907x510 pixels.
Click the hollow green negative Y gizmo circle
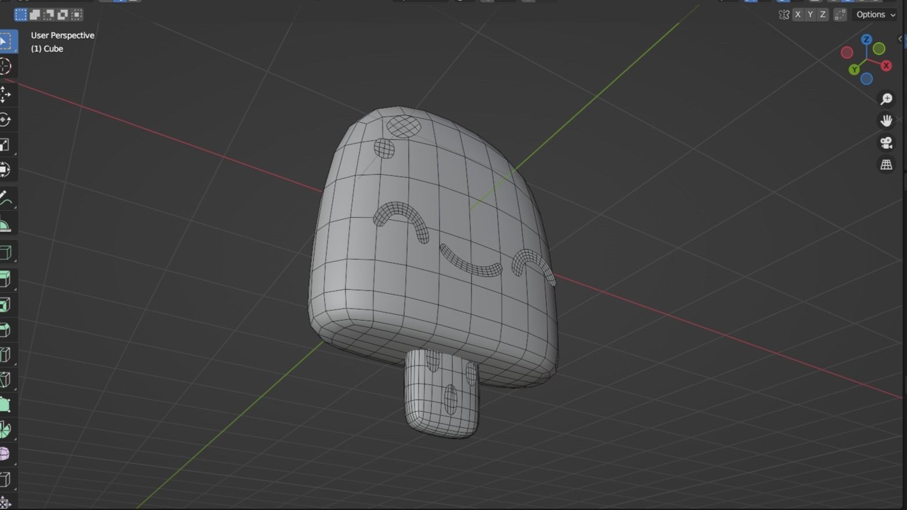(x=879, y=49)
